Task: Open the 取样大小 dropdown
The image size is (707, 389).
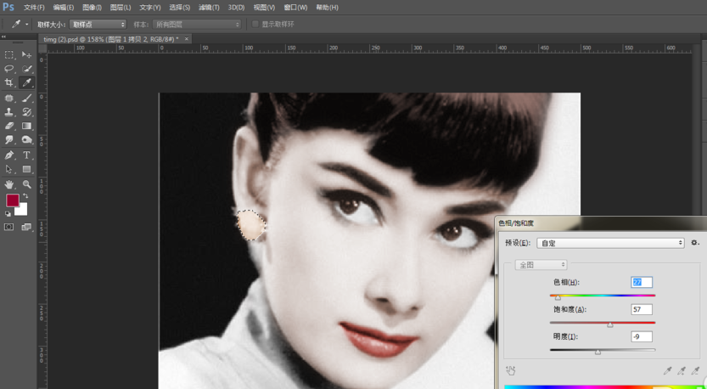Action: (98, 25)
